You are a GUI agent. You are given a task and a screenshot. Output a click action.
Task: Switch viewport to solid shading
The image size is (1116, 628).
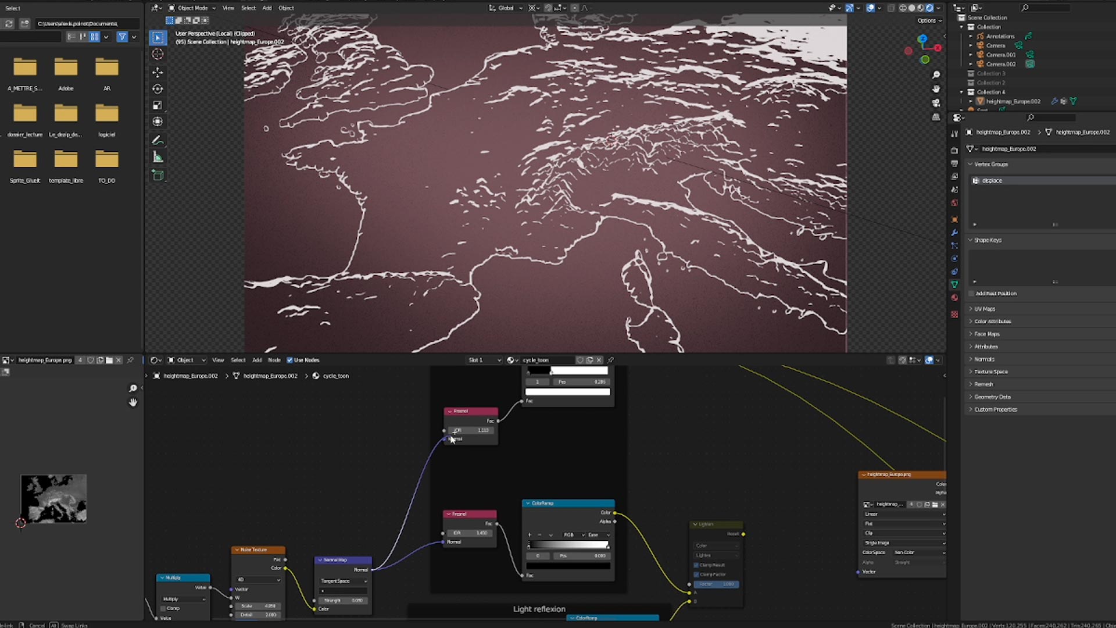tap(911, 8)
